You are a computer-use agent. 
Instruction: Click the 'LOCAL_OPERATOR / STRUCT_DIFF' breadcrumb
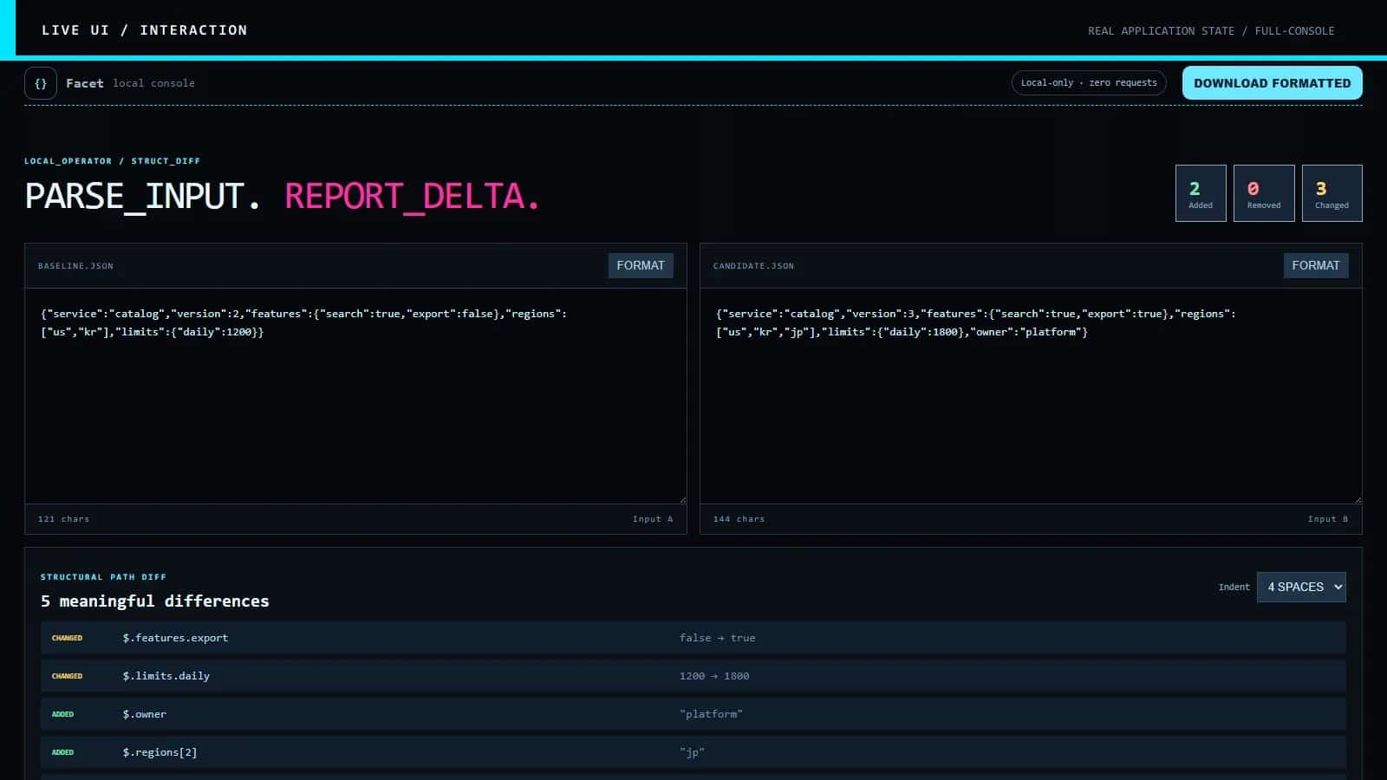click(112, 161)
